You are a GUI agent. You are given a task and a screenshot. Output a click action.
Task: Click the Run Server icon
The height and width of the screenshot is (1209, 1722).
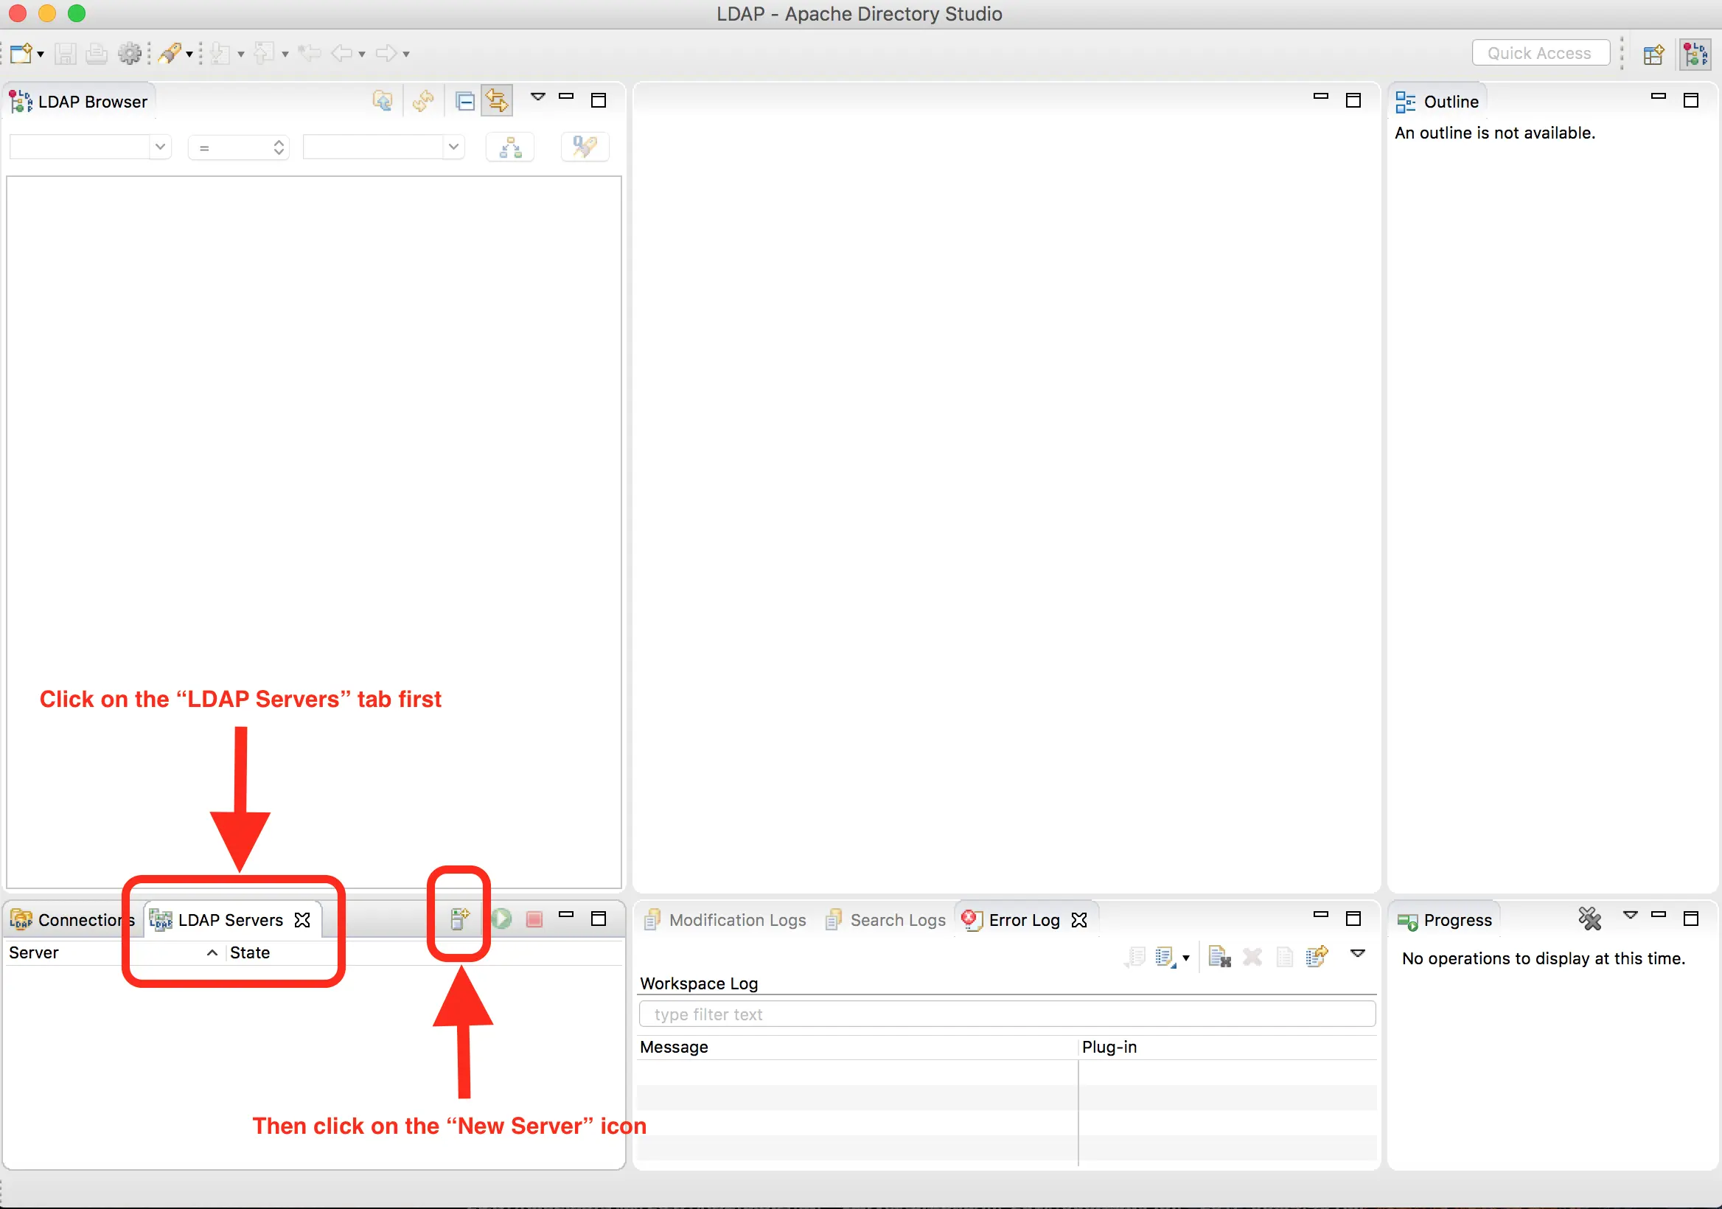501,919
